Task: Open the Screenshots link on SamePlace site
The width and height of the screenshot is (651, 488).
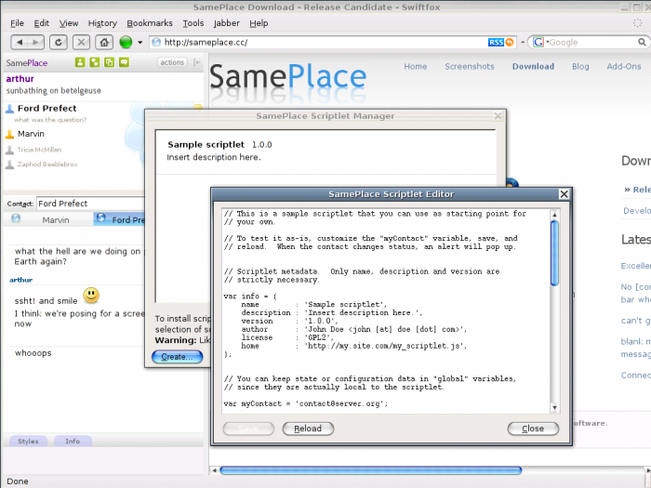Action: tap(470, 66)
